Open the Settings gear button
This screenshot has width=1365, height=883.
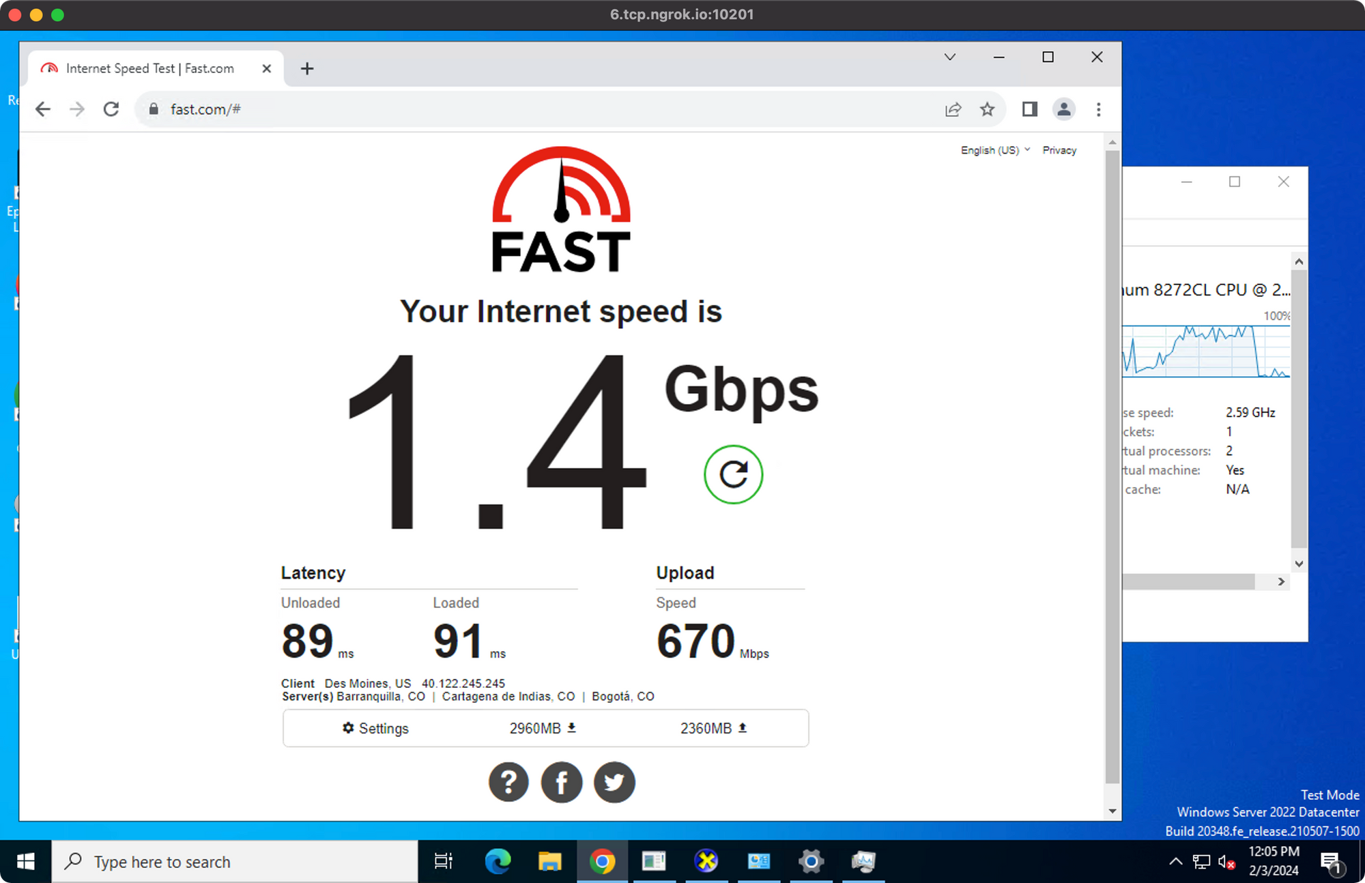[375, 728]
